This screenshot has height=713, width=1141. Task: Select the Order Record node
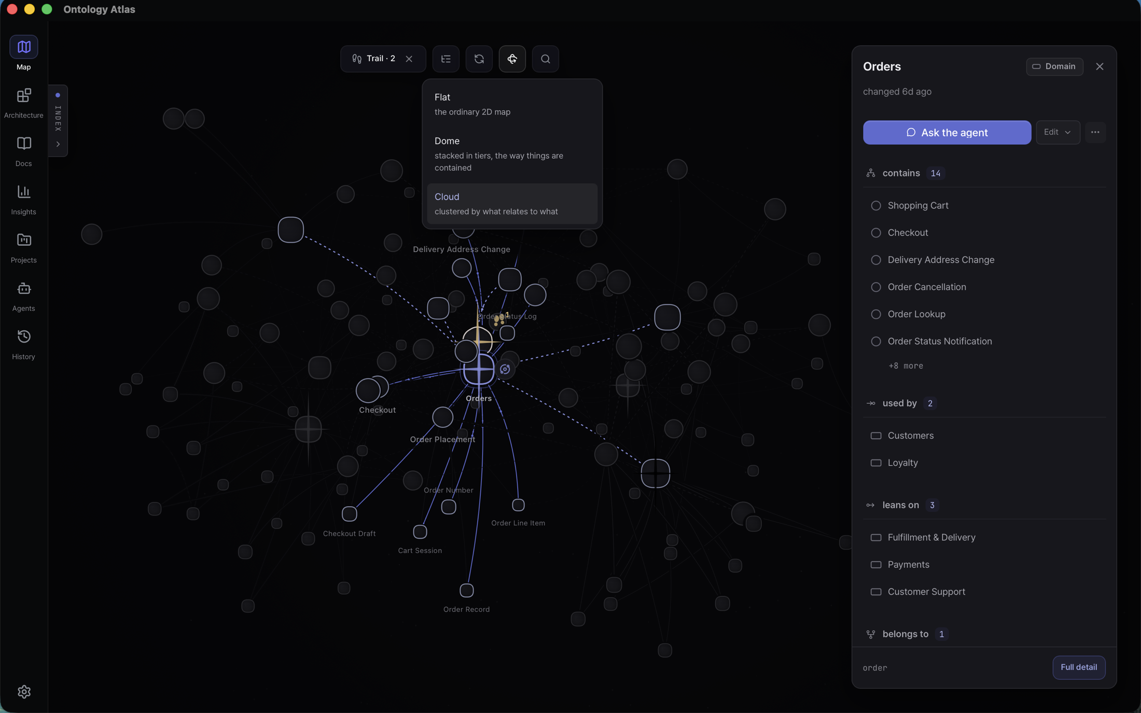coord(467,590)
